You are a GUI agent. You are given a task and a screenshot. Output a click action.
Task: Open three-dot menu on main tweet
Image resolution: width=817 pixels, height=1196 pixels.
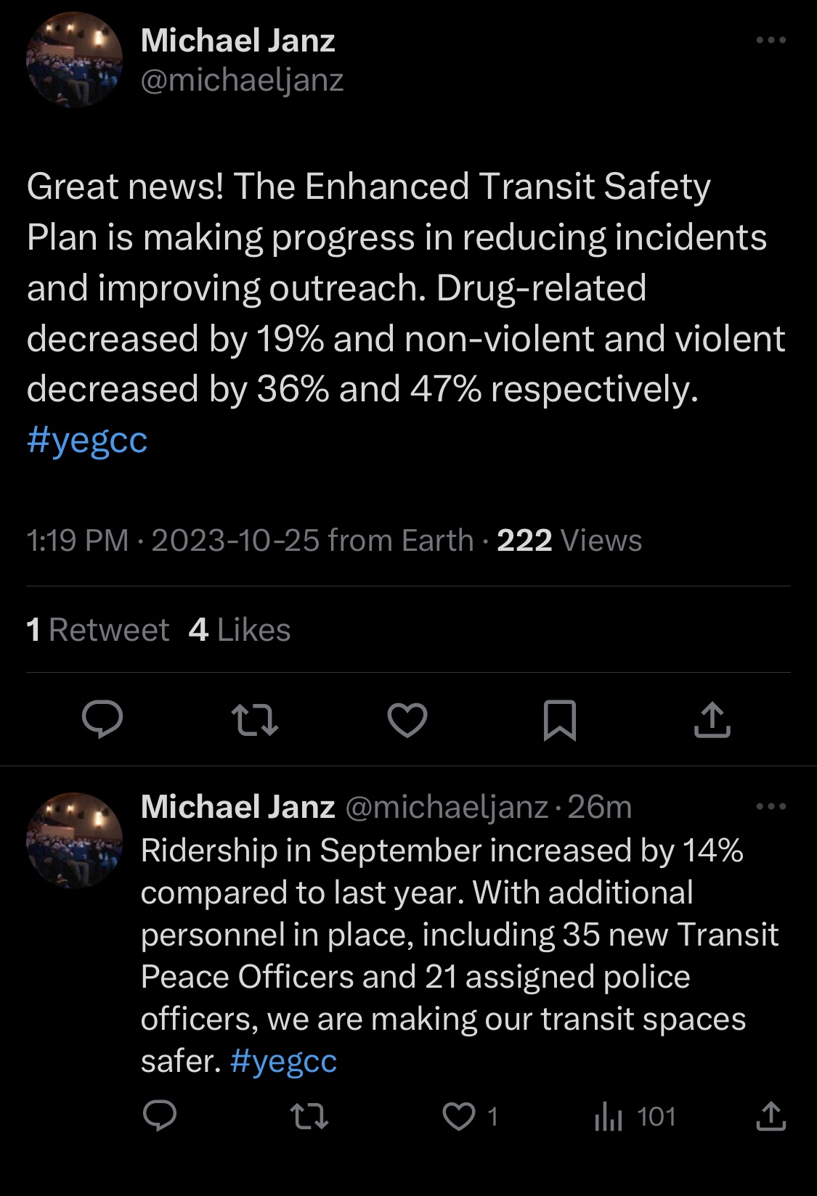coord(771,40)
